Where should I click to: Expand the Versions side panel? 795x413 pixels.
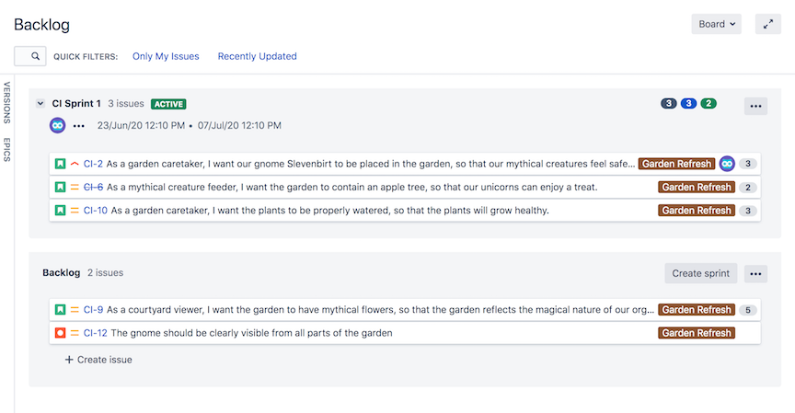point(7,102)
